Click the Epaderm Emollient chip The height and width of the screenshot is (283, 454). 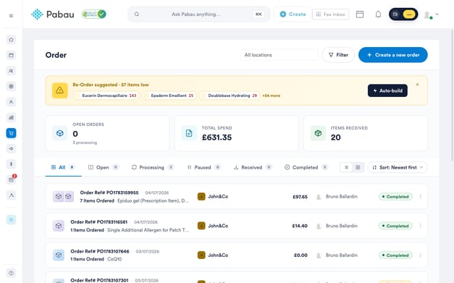click(x=169, y=96)
